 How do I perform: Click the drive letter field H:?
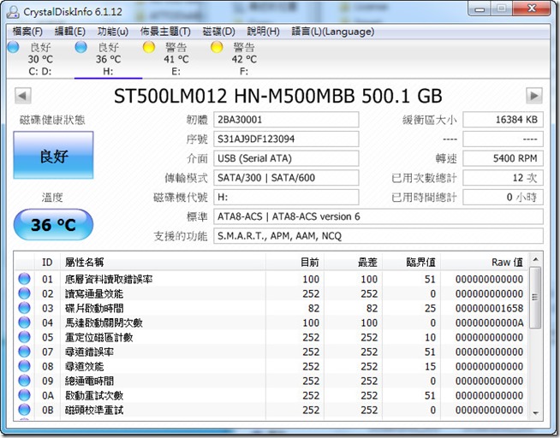[x=286, y=198]
